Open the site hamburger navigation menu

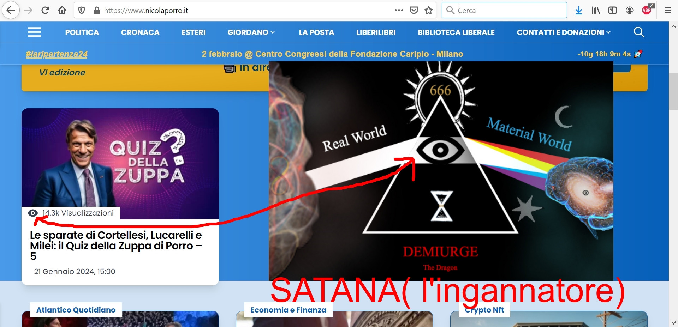click(x=34, y=32)
